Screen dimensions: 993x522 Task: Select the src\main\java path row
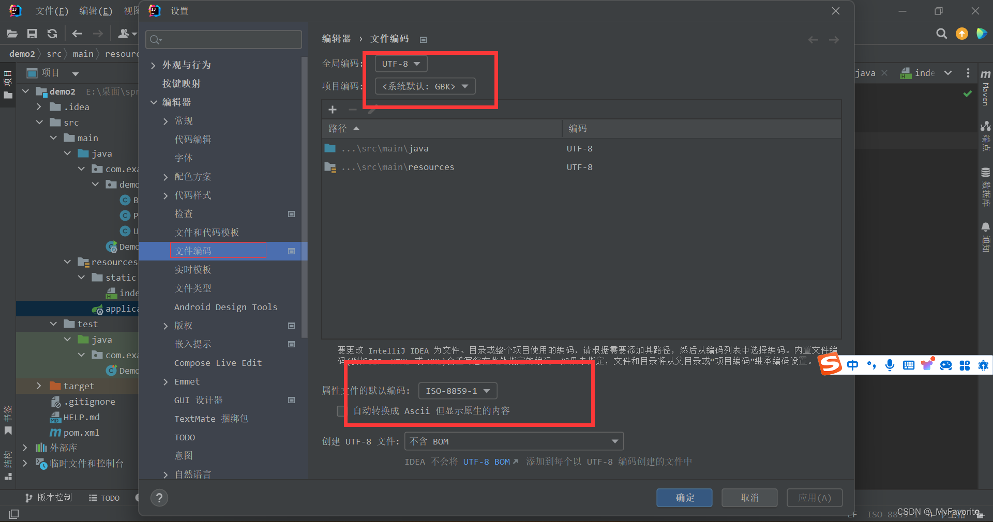[x=581, y=148]
